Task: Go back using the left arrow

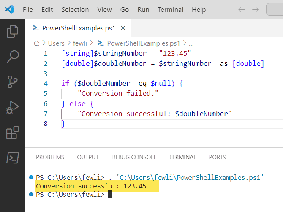Action: [x=241, y=9]
